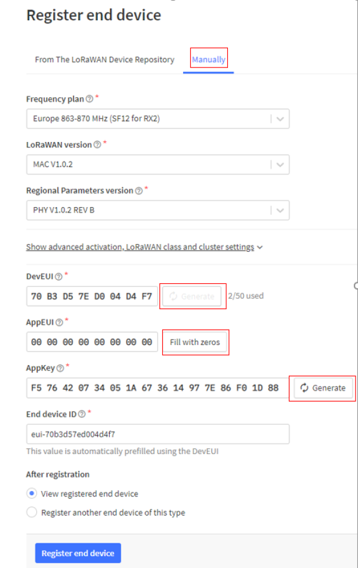The height and width of the screenshot is (568, 358).
Task: Open From The LoRaWAN Device Repository tab
Action: [104, 60]
